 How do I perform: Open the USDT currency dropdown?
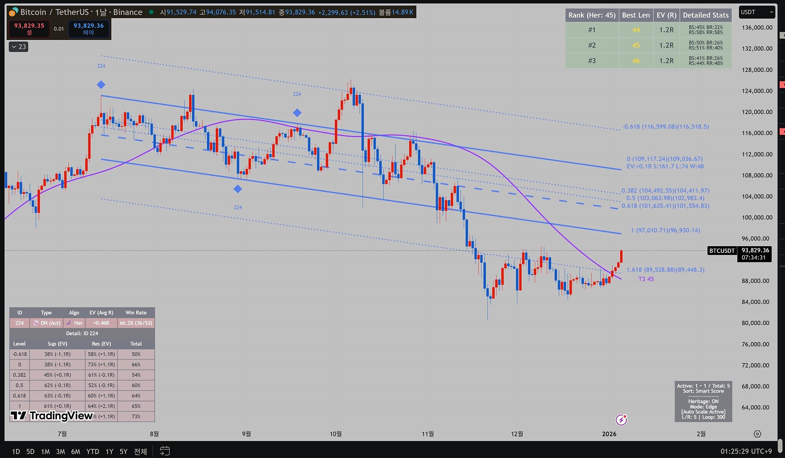click(757, 12)
